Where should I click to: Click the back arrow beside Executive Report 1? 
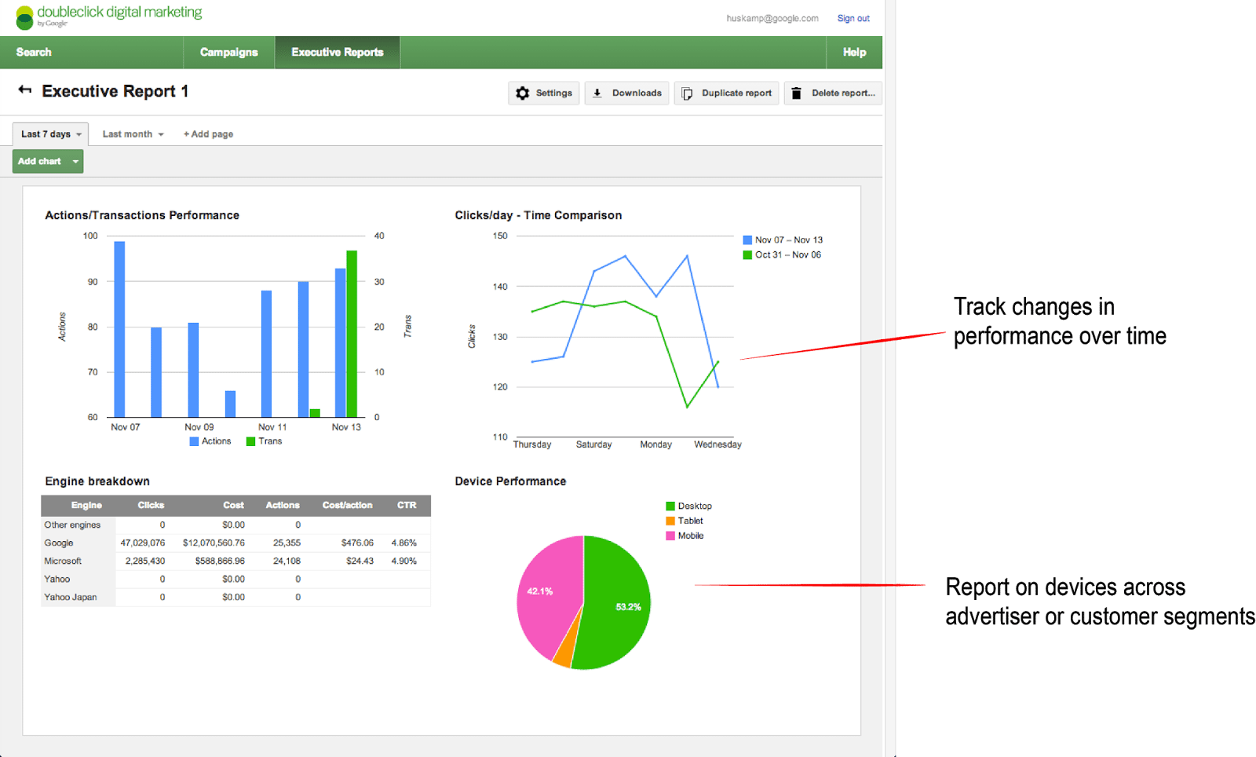coord(24,90)
